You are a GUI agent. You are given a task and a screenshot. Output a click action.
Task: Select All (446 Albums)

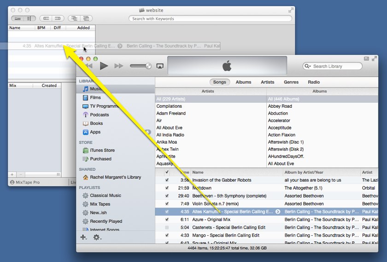point(322,99)
